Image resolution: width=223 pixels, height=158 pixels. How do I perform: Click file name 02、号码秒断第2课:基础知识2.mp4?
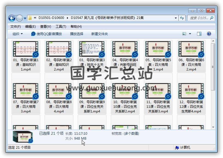click(x=59, y=64)
